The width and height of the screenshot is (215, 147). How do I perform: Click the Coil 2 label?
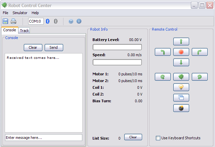point(98,94)
